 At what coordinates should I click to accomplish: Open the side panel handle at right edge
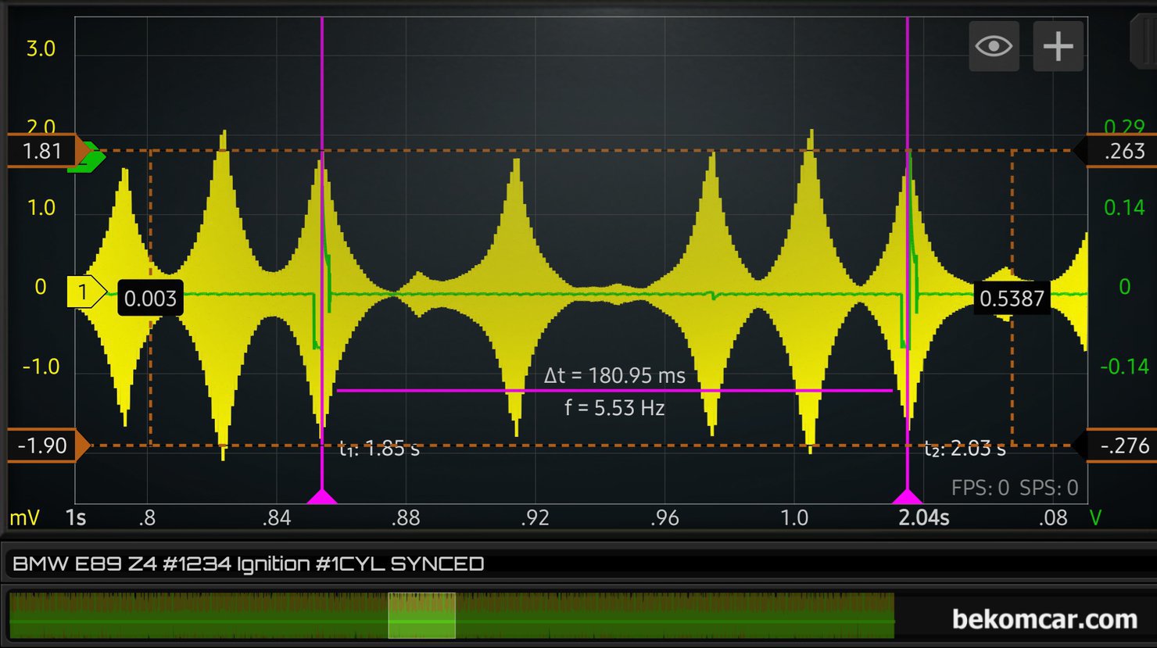[1144, 43]
